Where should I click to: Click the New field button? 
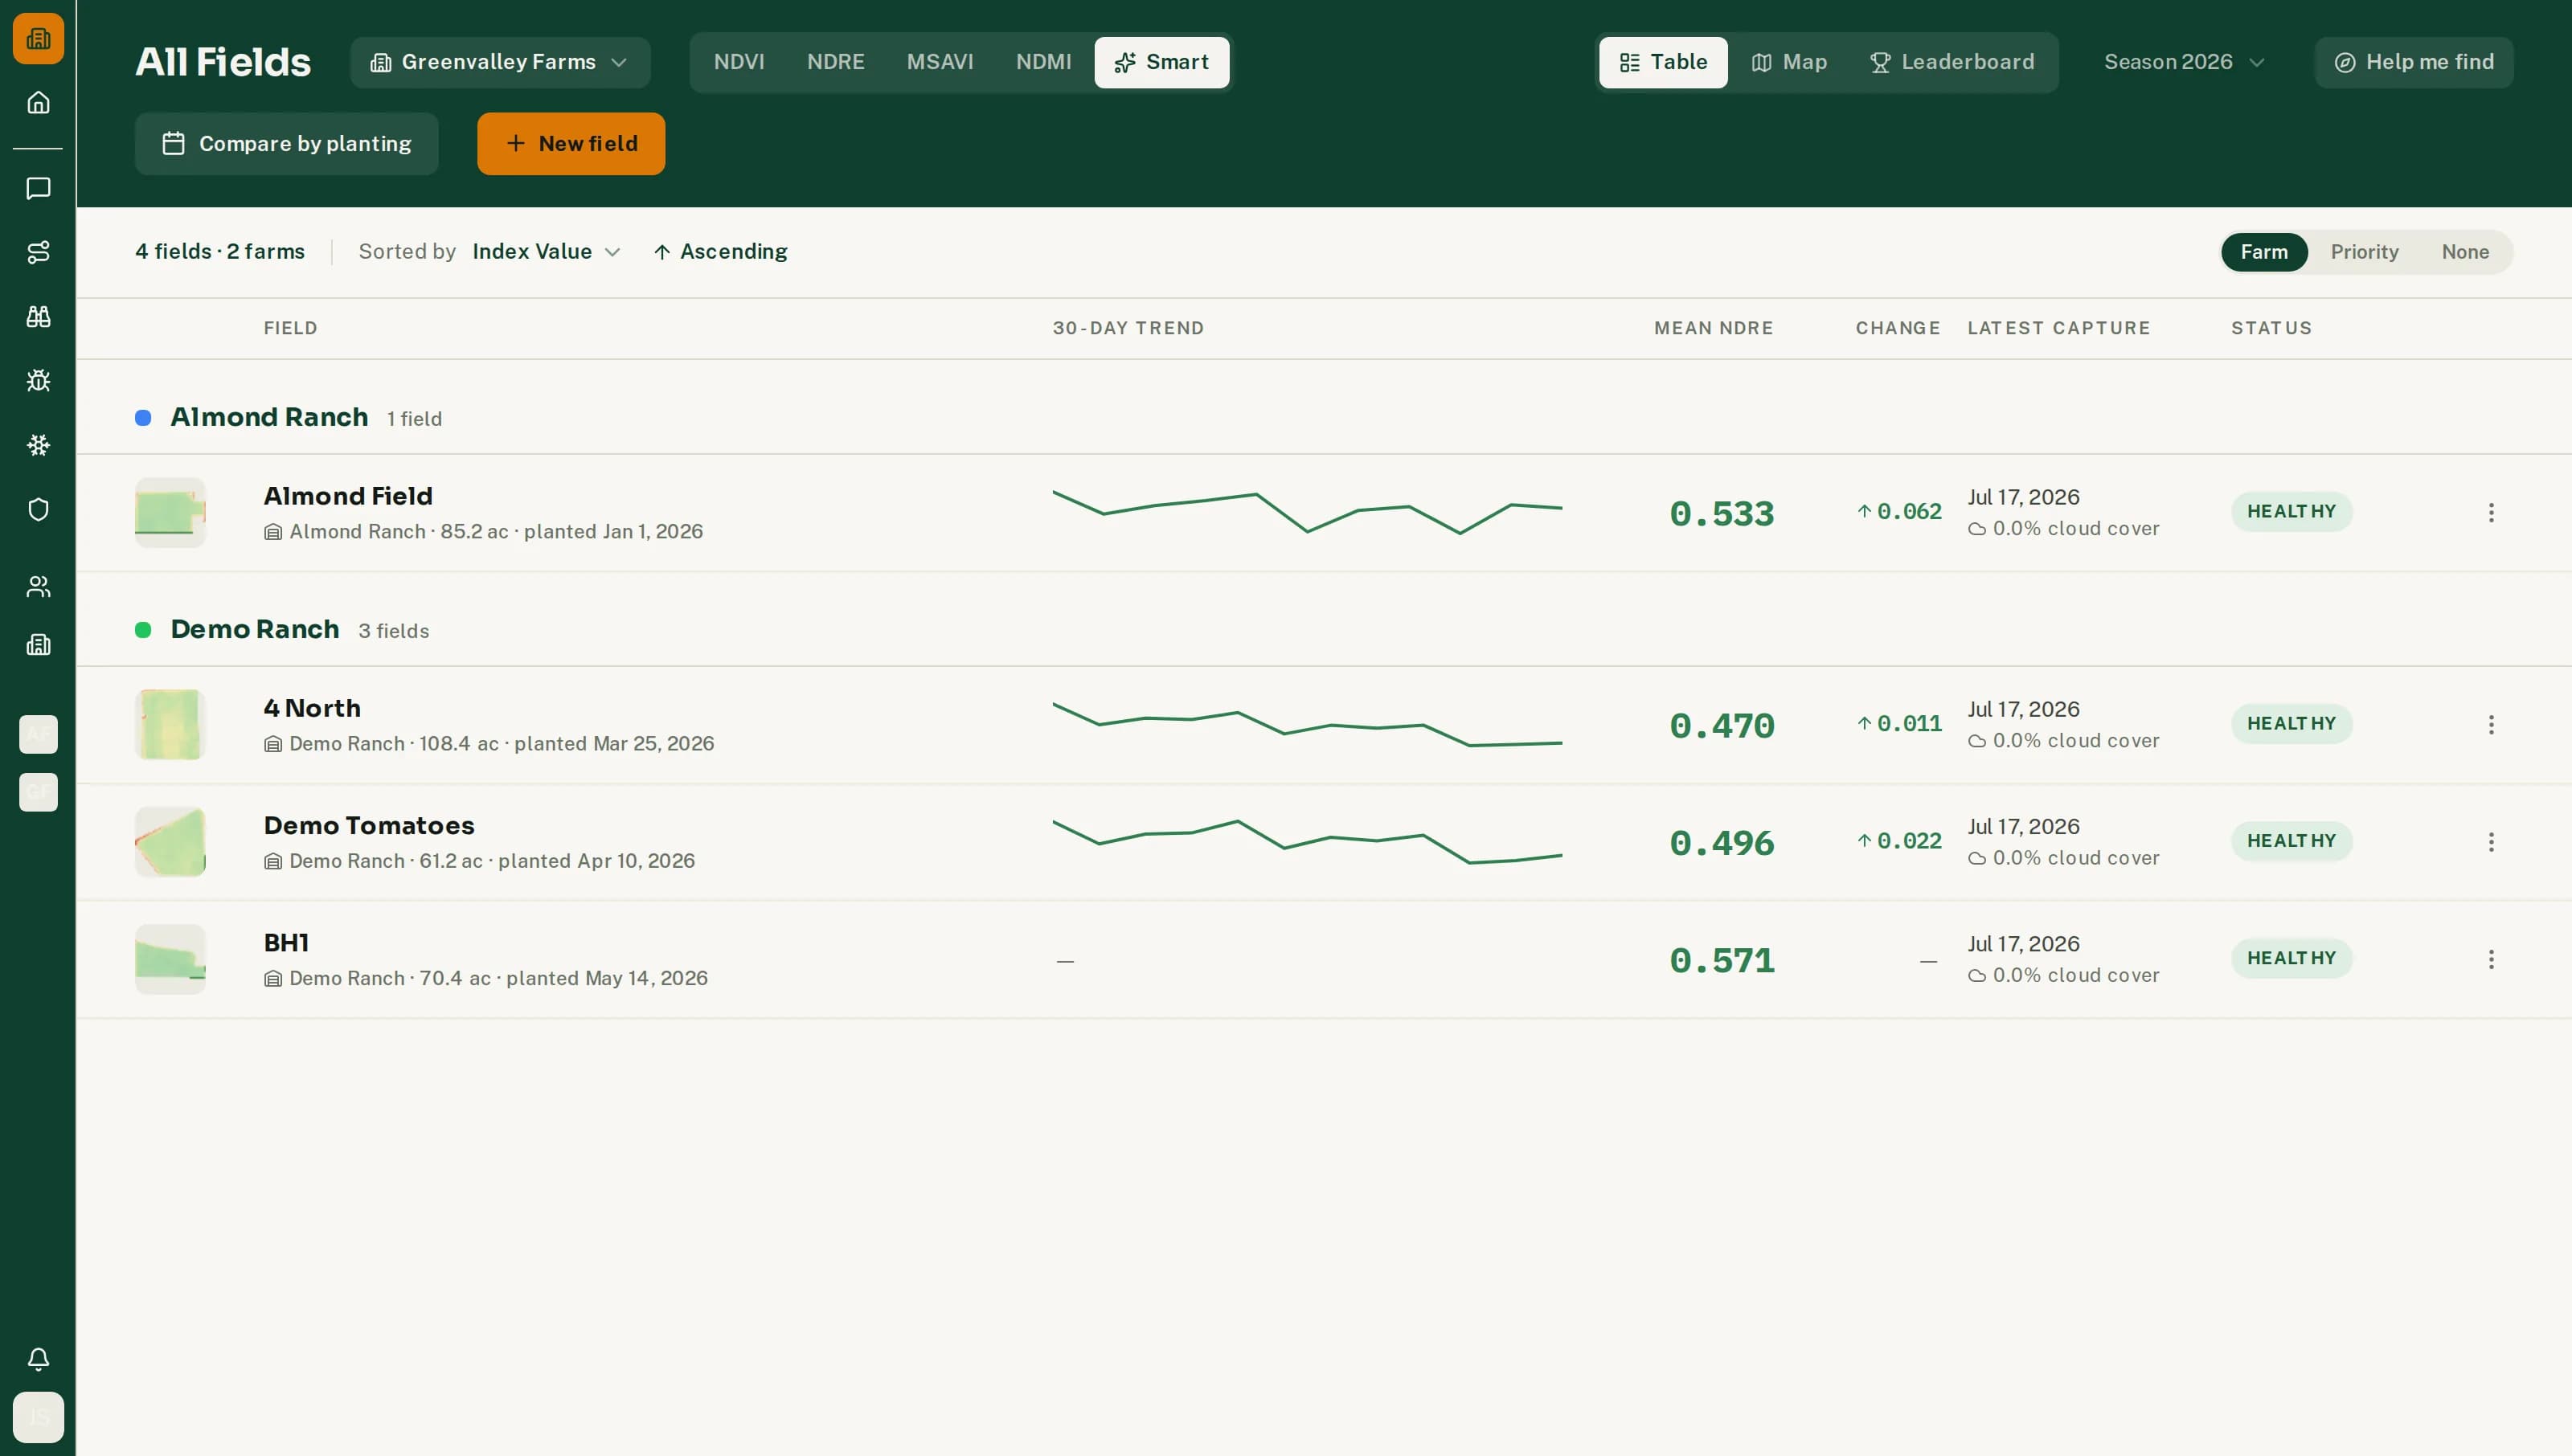click(x=571, y=143)
